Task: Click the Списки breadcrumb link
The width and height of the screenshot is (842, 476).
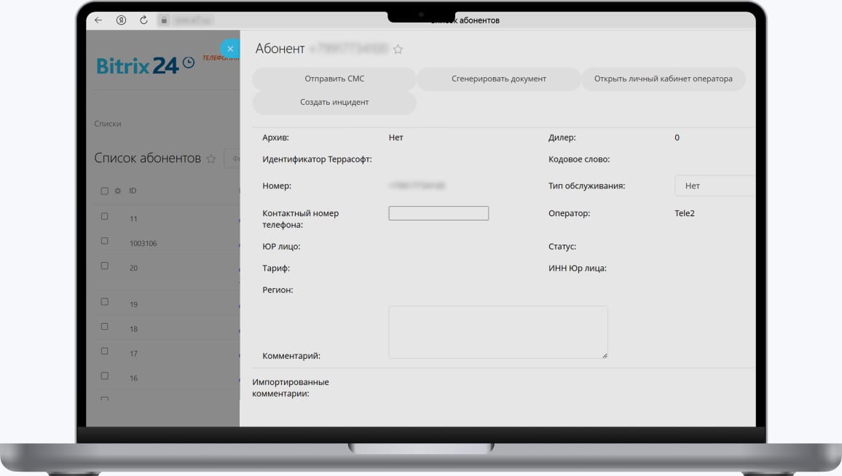Action: 108,124
